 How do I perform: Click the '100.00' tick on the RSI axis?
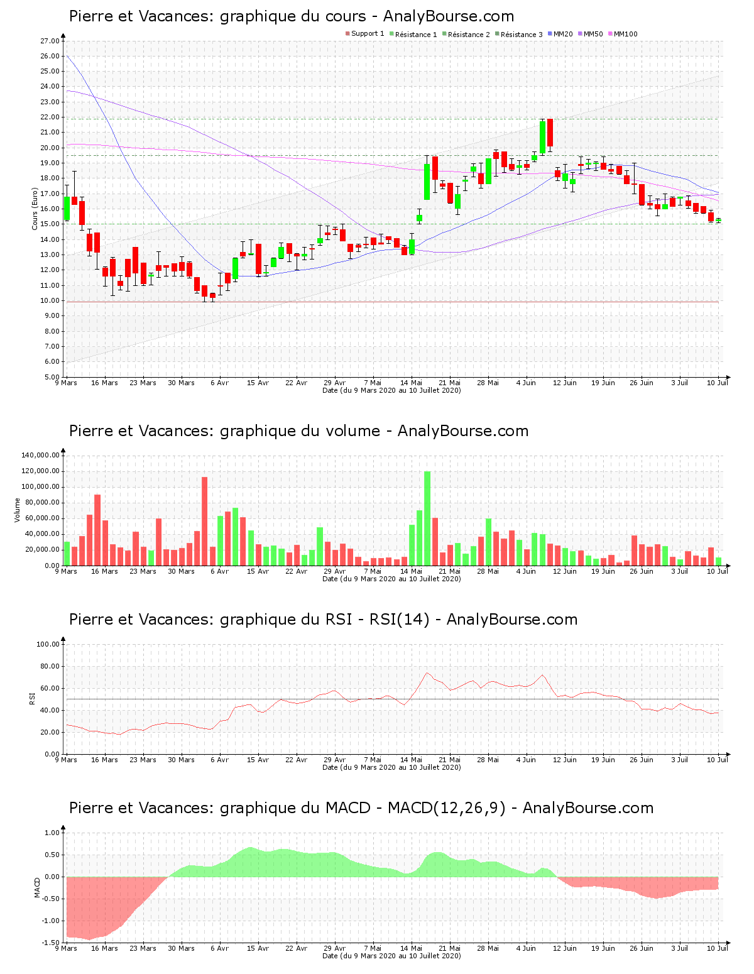pos(47,644)
